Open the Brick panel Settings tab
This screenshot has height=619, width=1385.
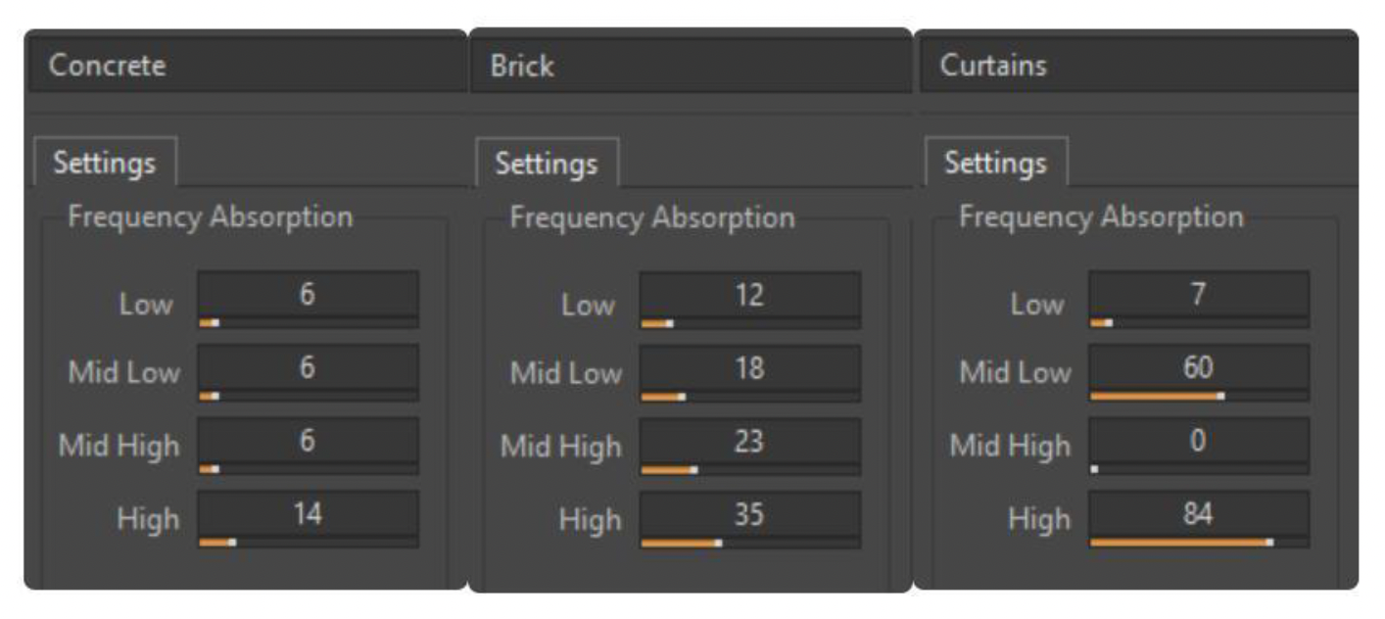click(x=546, y=163)
